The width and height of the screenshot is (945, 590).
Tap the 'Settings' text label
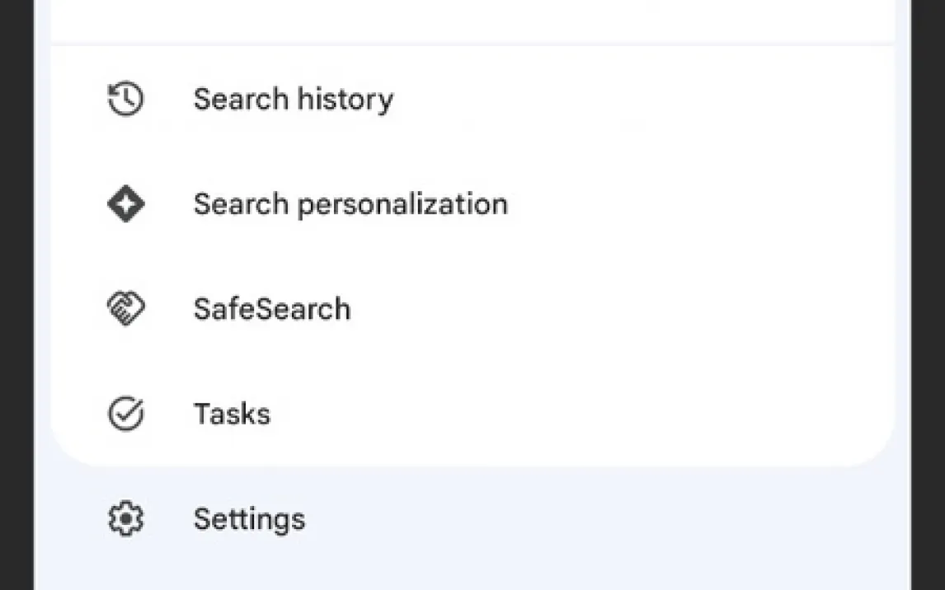pos(249,519)
